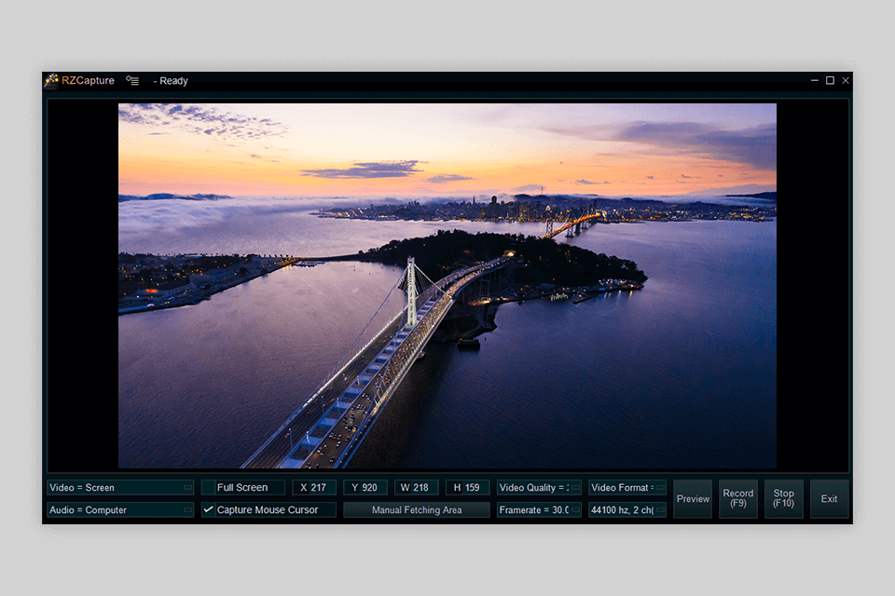Uncheck Capture Mouse Cursor option
This screenshot has height=596, width=895.
coord(268,510)
